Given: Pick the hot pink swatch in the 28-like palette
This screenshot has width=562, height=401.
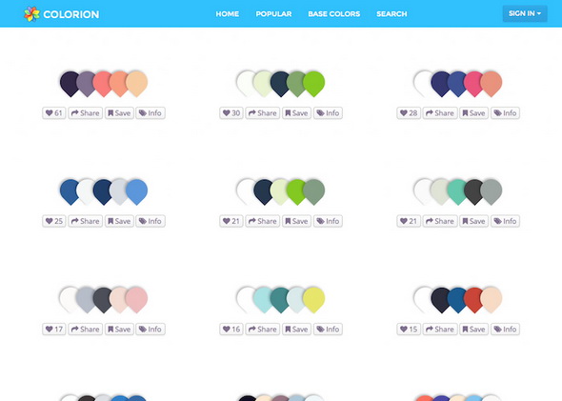Looking at the screenshot, I should click(x=473, y=84).
